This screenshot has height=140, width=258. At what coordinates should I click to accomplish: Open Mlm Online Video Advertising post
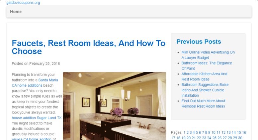[x=208, y=55]
